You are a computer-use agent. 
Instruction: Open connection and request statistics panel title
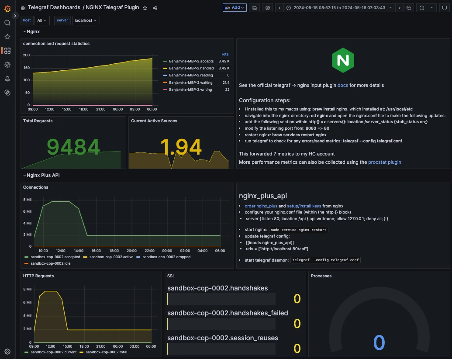[x=56, y=44]
